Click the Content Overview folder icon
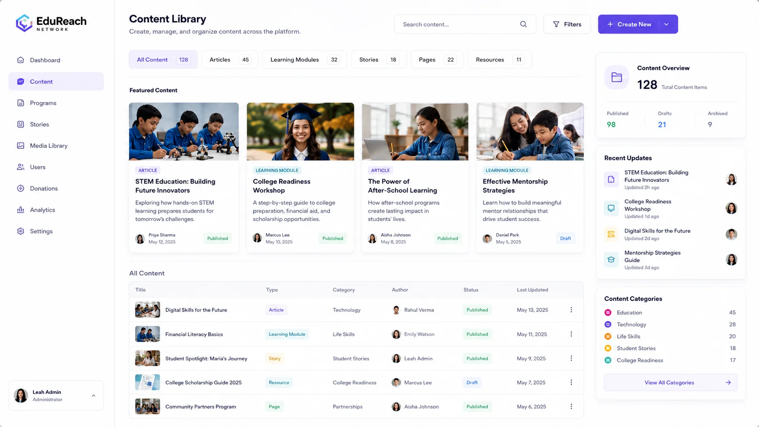This screenshot has height=427, width=759. (x=616, y=77)
